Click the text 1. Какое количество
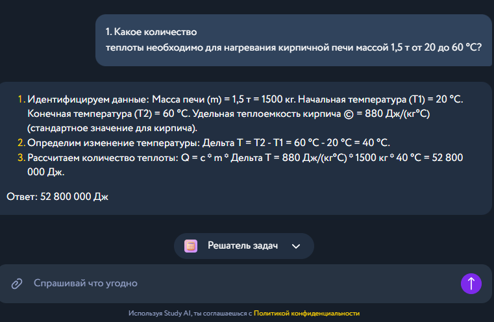Viewport: 494px width, 322px height. (x=151, y=32)
